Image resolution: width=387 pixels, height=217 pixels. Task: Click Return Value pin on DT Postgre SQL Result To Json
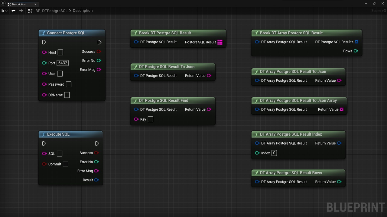coord(209,76)
